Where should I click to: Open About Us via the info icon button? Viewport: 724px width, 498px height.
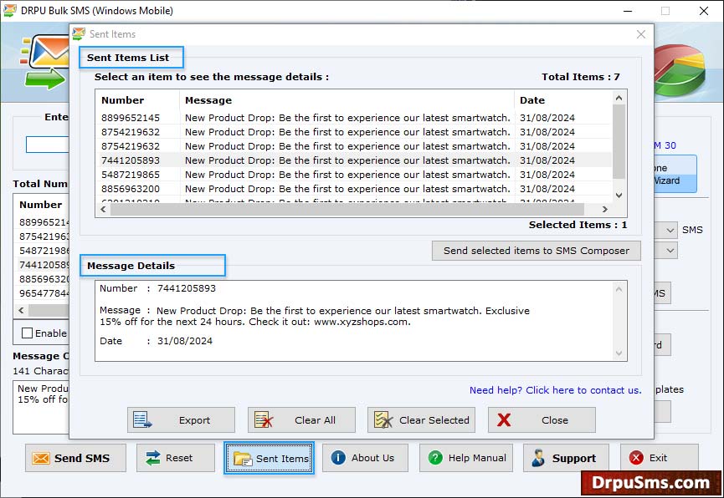click(x=365, y=458)
